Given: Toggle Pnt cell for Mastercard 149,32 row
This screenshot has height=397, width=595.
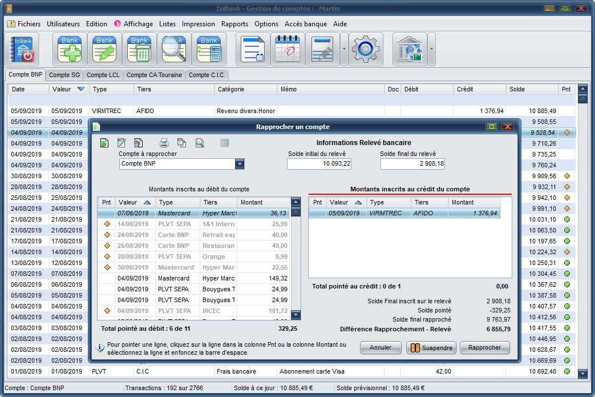Looking at the screenshot, I should (106, 278).
